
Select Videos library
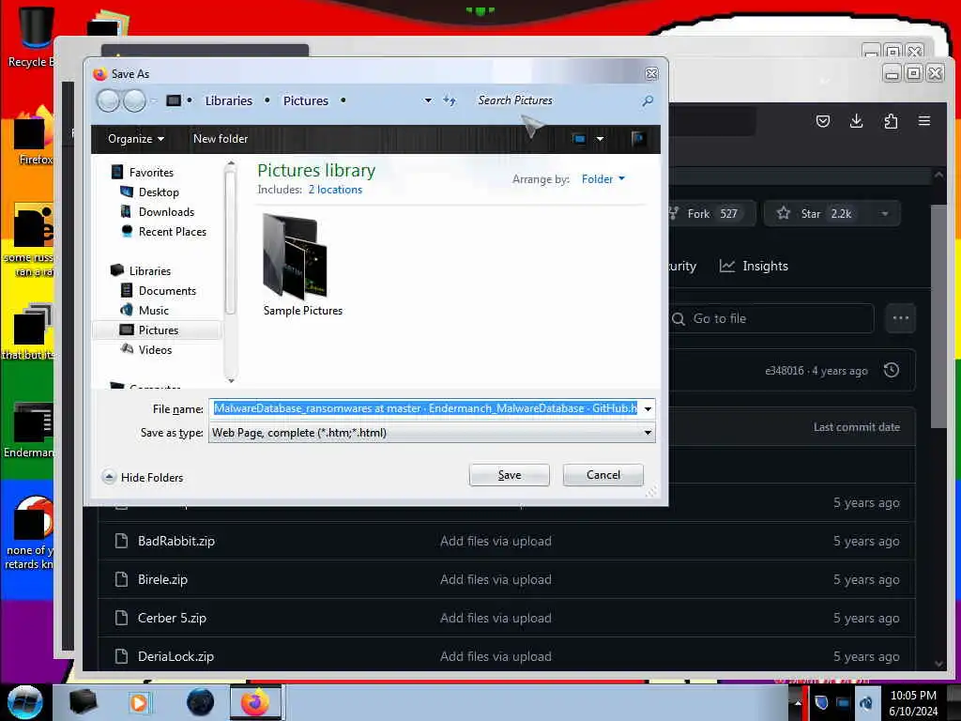click(x=155, y=349)
